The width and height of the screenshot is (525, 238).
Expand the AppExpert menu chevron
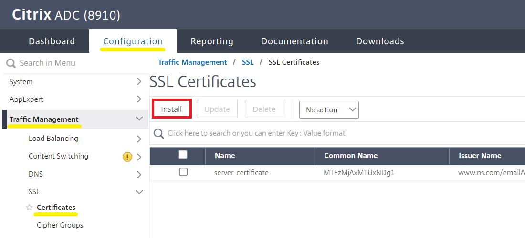click(x=139, y=99)
